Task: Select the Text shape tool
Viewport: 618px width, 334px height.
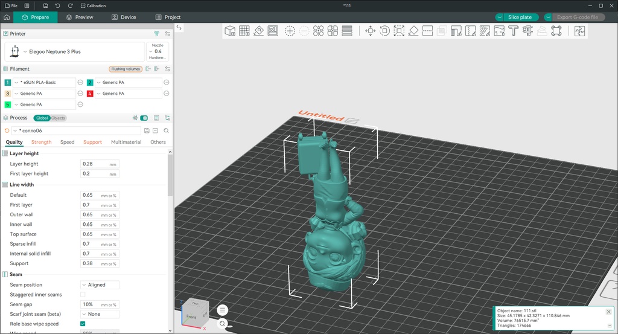Action: [513, 31]
